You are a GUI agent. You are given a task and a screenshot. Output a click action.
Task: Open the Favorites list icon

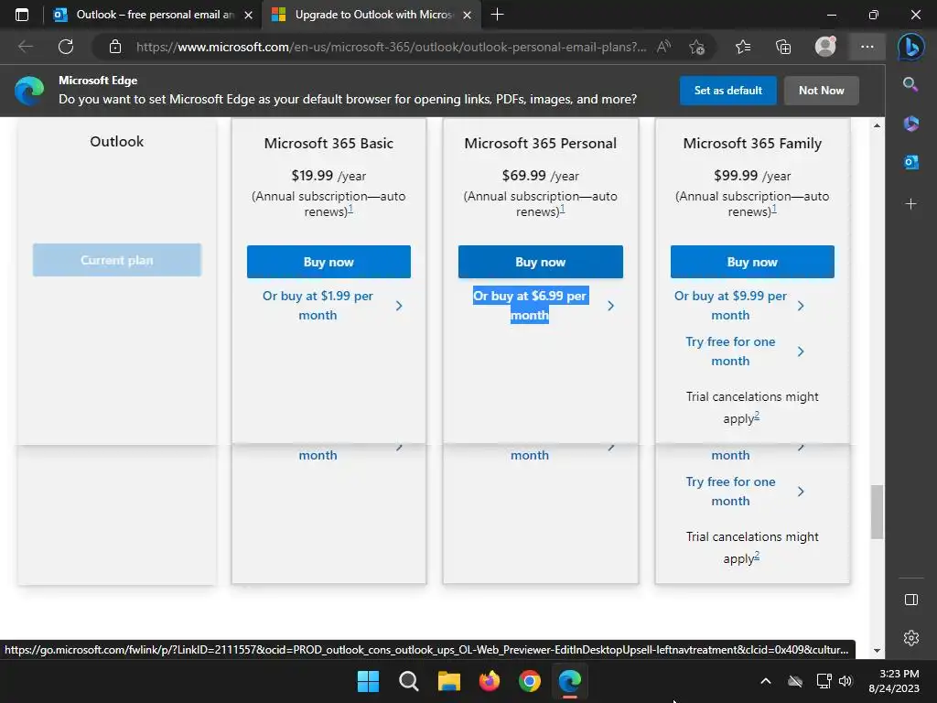pos(743,47)
